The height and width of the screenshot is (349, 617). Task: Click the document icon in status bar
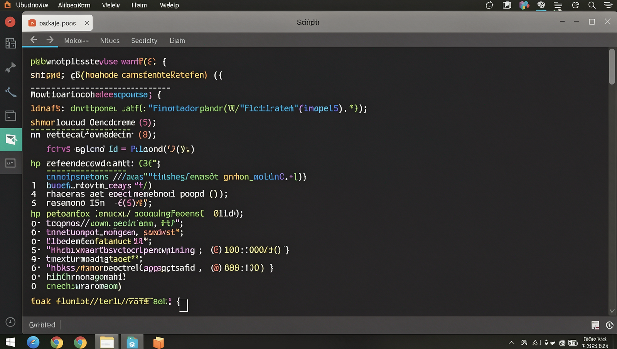click(595, 326)
